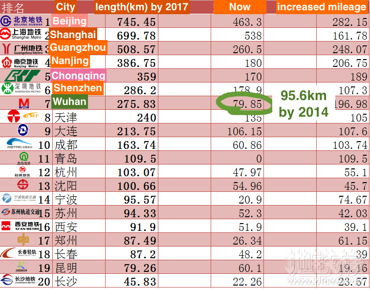Click the red Shenyang metro logo in row 13

point(22,185)
